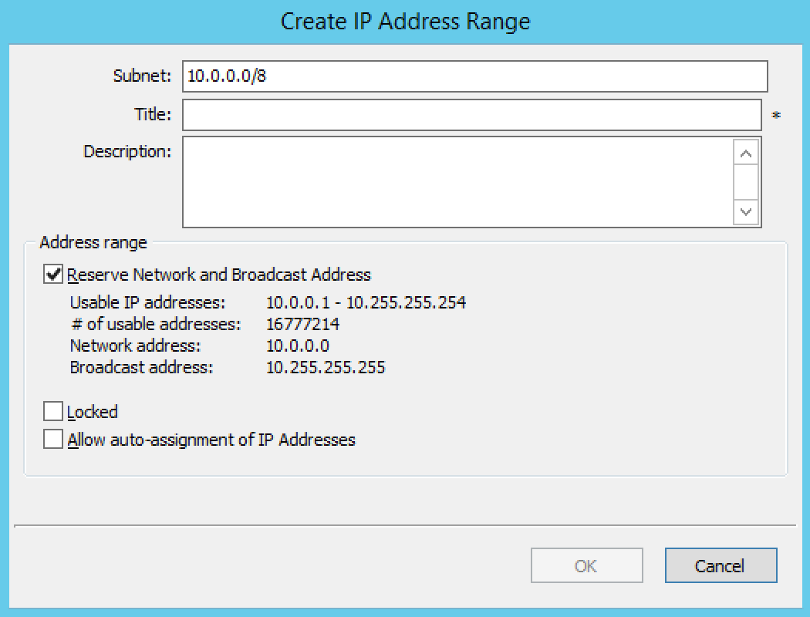Click the OK button

pyautogui.click(x=586, y=566)
